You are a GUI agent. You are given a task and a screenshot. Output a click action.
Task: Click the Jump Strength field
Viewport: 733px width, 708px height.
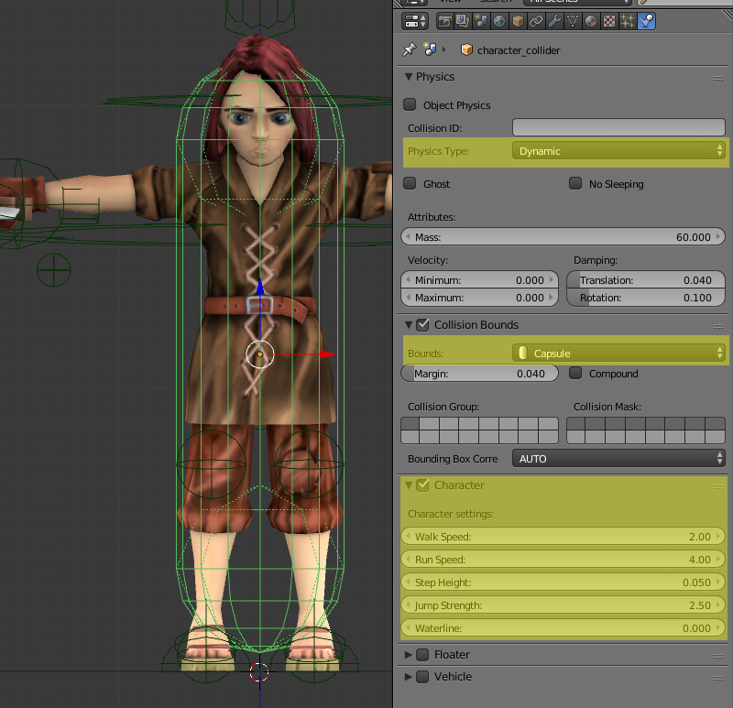click(x=563, y=605)
